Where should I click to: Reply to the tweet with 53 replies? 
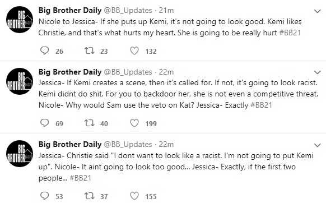pyautogui.click(x=44, y=196)
